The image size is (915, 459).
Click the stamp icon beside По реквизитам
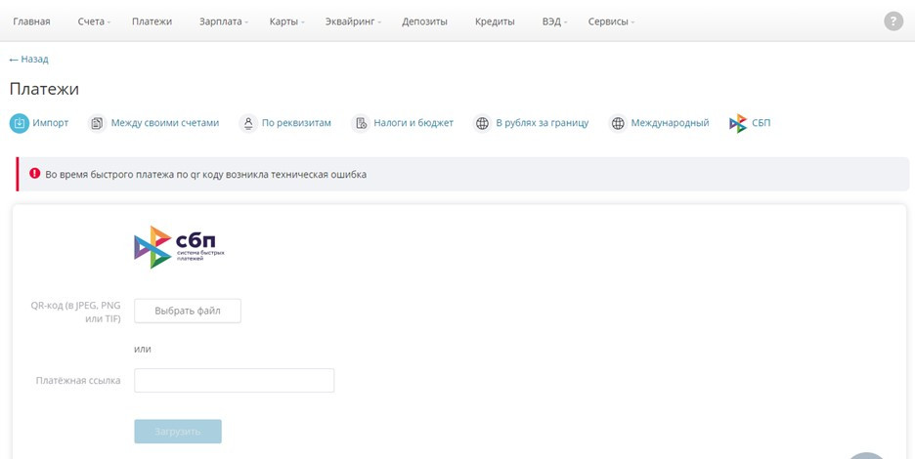(248, 123)
